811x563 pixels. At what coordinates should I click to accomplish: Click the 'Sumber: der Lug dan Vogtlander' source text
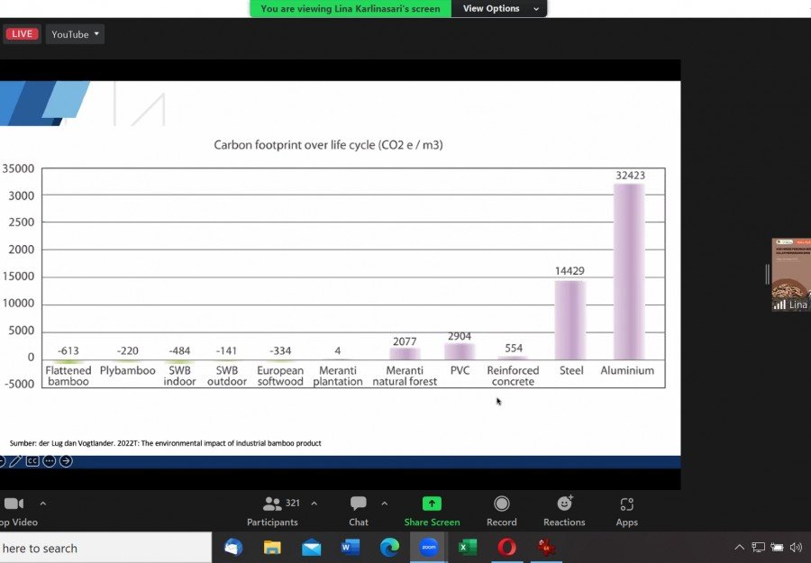166,443
